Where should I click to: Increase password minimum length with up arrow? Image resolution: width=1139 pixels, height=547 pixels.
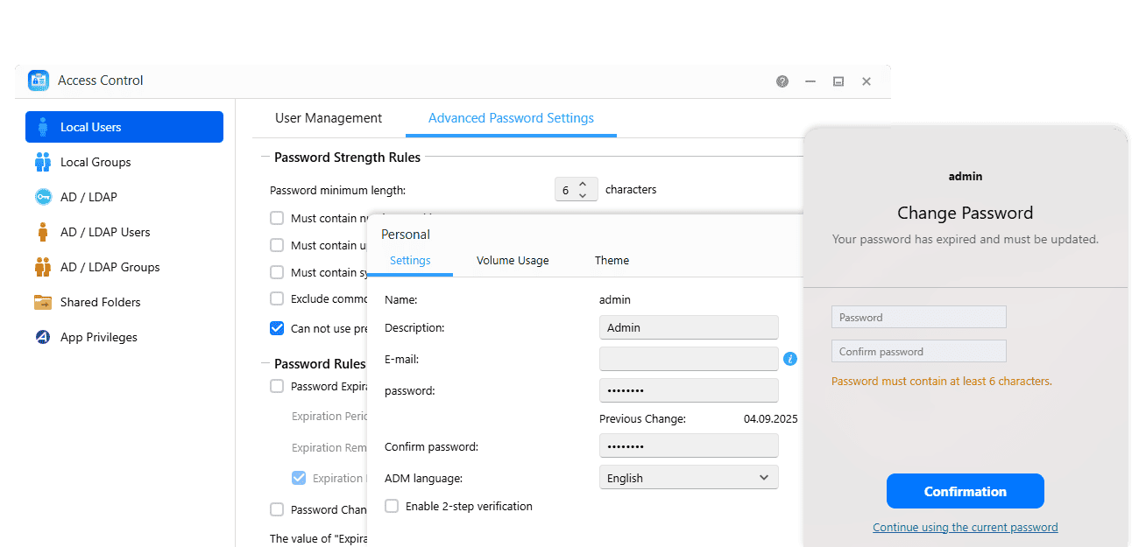583,184
